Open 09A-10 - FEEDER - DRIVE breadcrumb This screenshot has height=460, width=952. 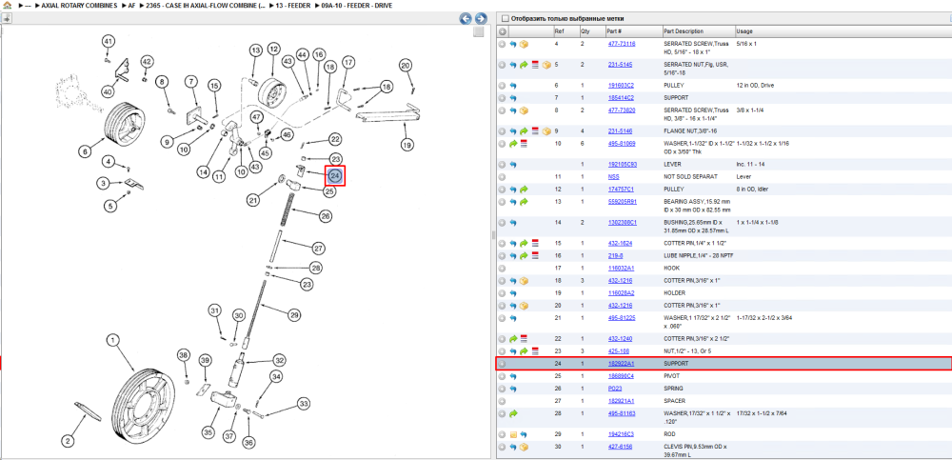click(x=357, y=6)
